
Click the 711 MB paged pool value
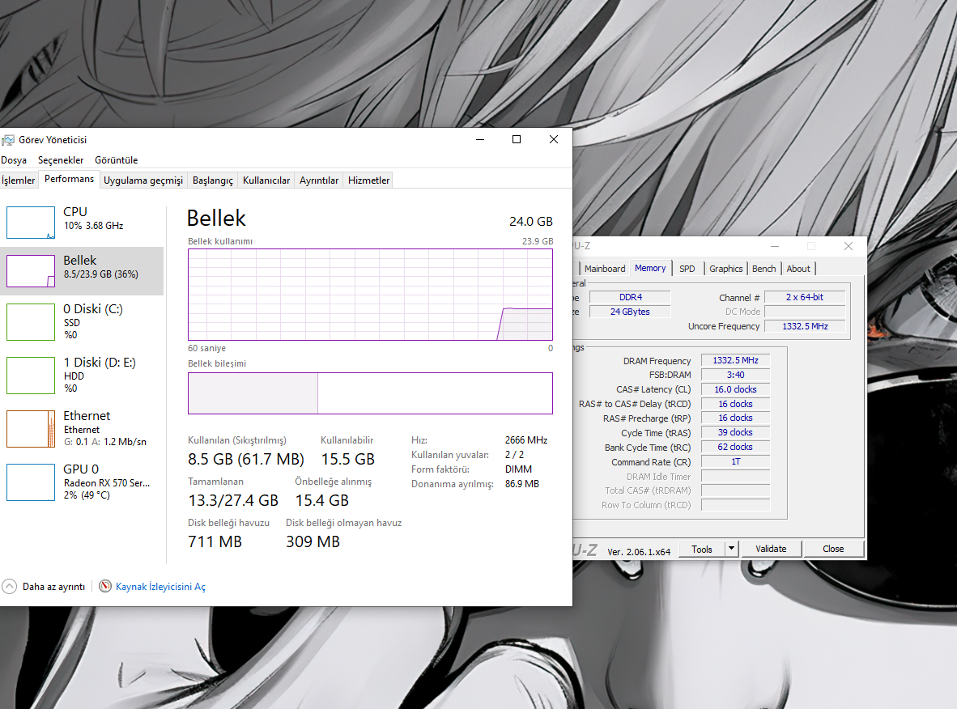215,541
